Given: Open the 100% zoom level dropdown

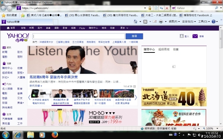Looking at the screenshot, I should [217, 129].
